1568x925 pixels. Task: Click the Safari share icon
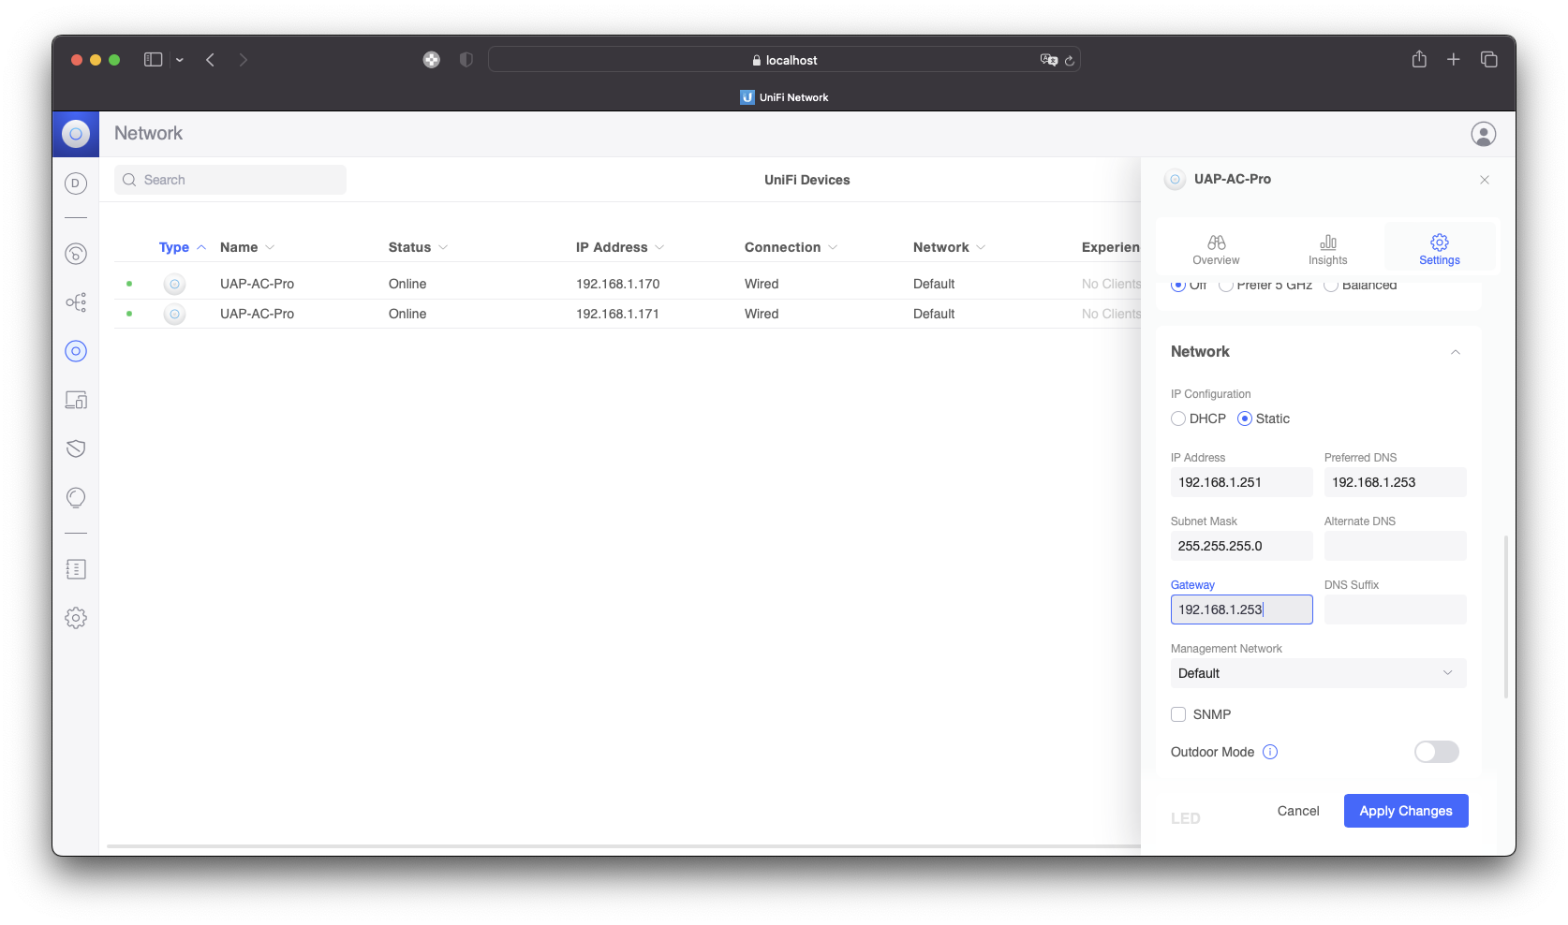(1419, 59)
